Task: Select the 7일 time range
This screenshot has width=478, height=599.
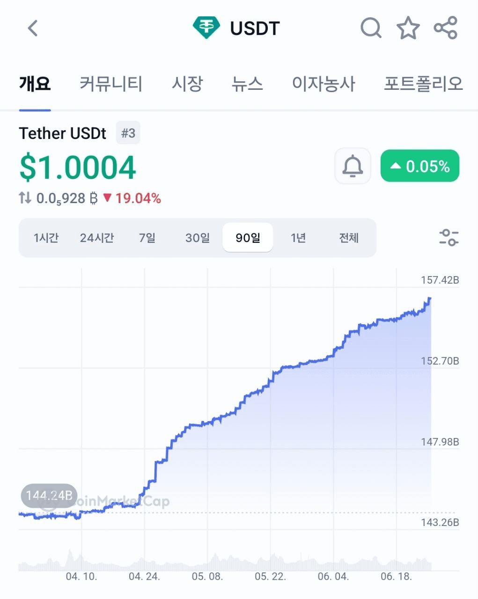Action: [x=147, y=238]
